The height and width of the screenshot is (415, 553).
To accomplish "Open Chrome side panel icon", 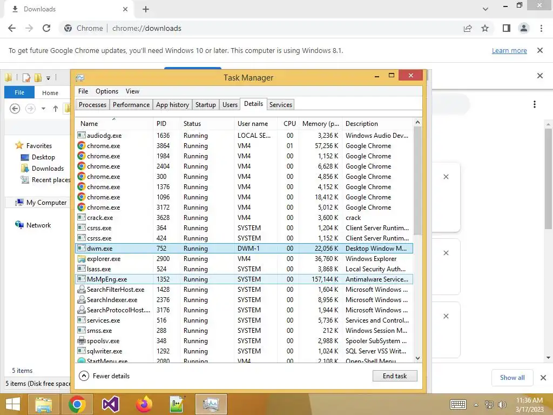I will [x=507, y=28].
